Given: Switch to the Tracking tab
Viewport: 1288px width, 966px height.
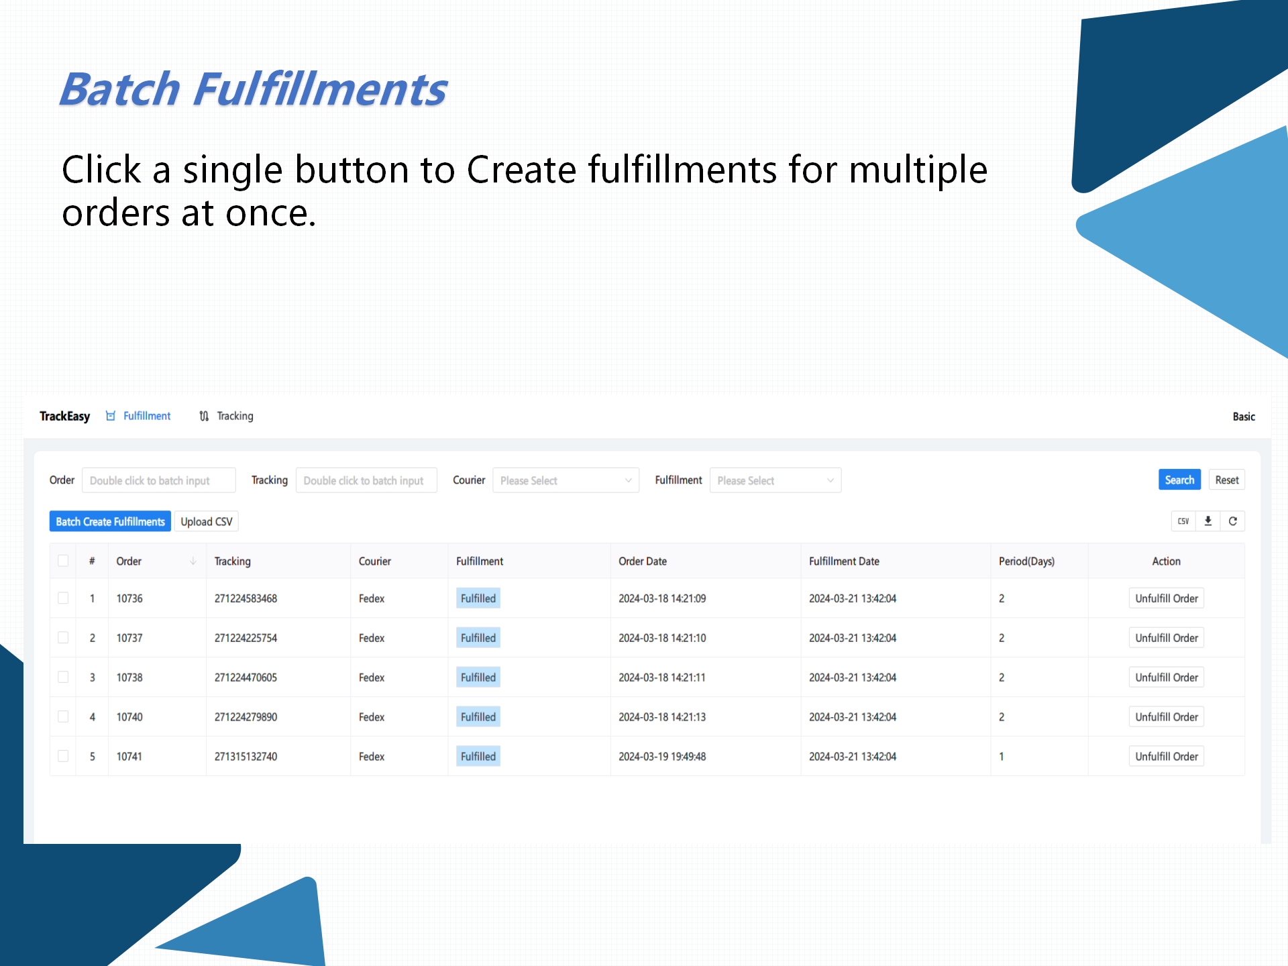Looking at the screenshot, I should coord(226,416).
